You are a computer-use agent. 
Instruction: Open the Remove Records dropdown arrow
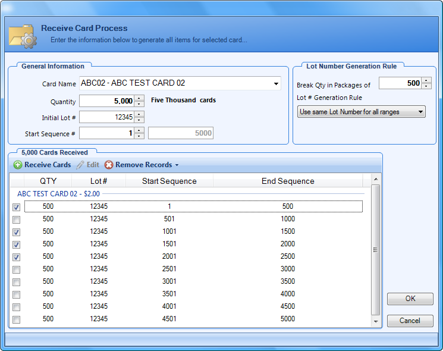point(177,165)
